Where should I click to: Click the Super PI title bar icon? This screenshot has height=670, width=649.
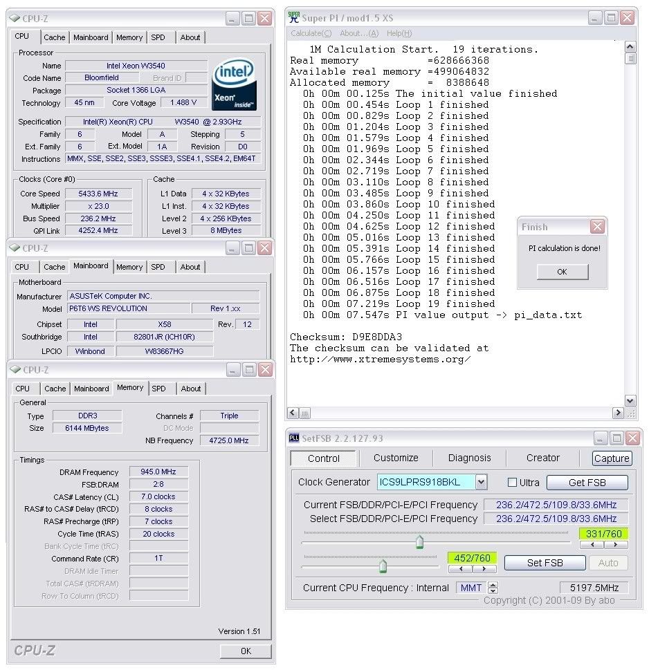294,17
